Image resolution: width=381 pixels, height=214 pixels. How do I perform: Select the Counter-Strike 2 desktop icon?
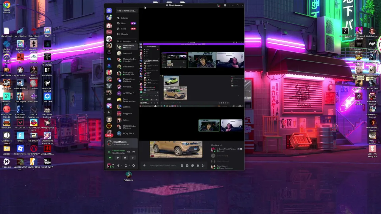coord(34,164)
